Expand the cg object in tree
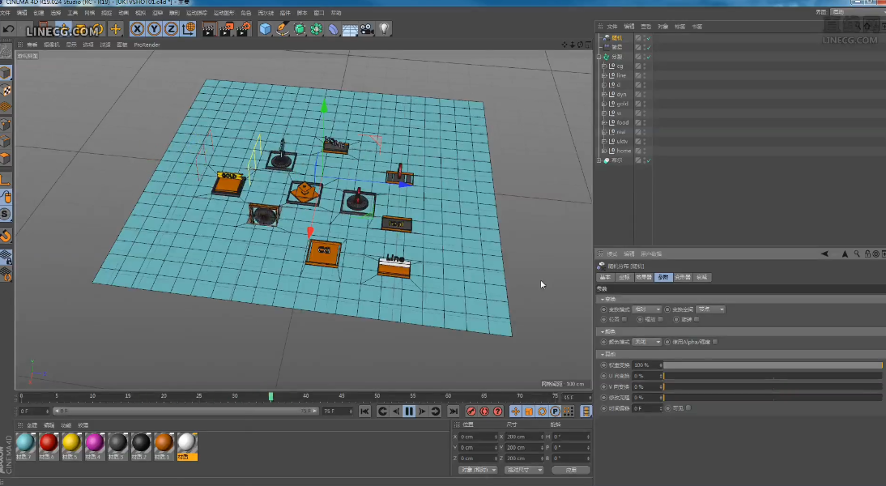Screen dimensions: 886x486 pyautogui.click(x=604, y=66)
